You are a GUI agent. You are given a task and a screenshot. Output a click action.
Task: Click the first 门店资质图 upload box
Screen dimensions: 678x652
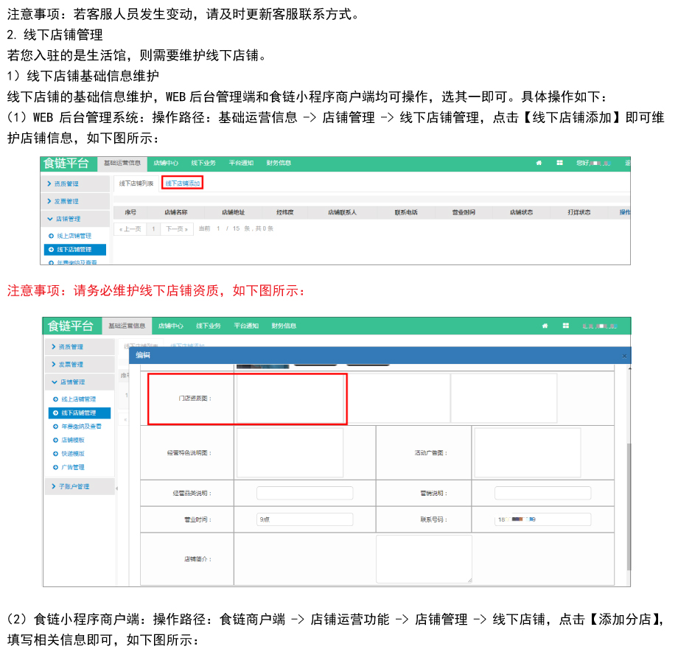(x=290, y=398)
